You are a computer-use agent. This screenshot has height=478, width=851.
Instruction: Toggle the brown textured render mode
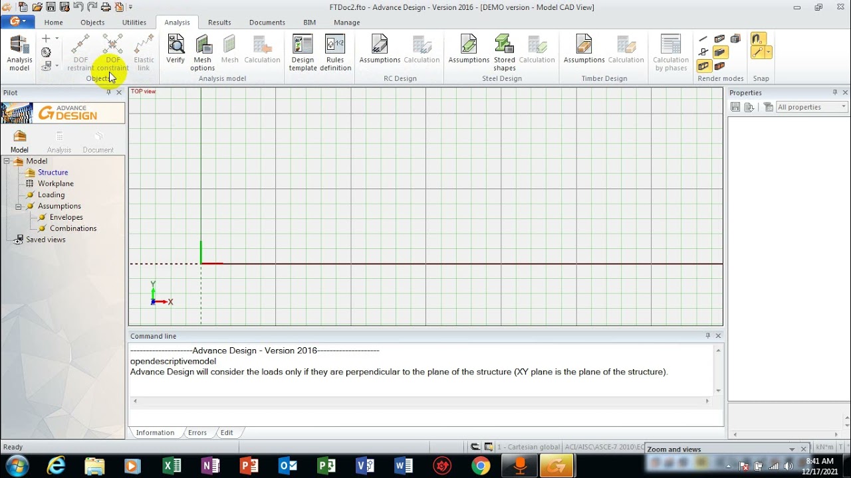(719, 66)
